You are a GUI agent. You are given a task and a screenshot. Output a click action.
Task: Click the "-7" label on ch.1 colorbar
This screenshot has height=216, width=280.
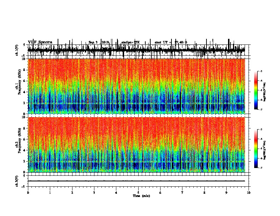tap(261, 109)
